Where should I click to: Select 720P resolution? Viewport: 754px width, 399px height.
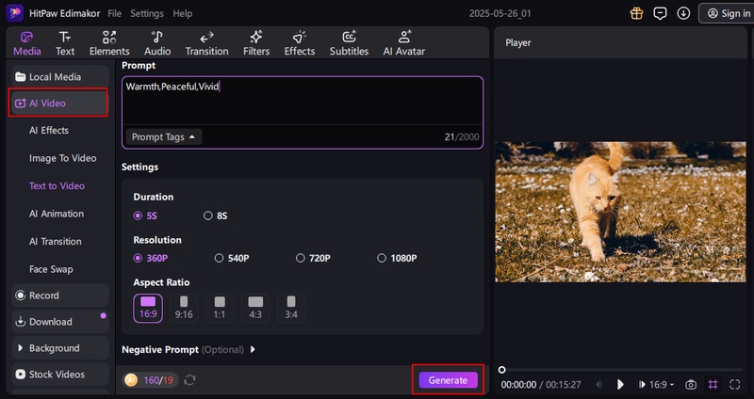point(313,258)
